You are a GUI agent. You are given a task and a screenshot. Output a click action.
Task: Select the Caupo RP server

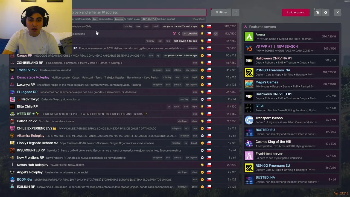click(x=124, y=56)
